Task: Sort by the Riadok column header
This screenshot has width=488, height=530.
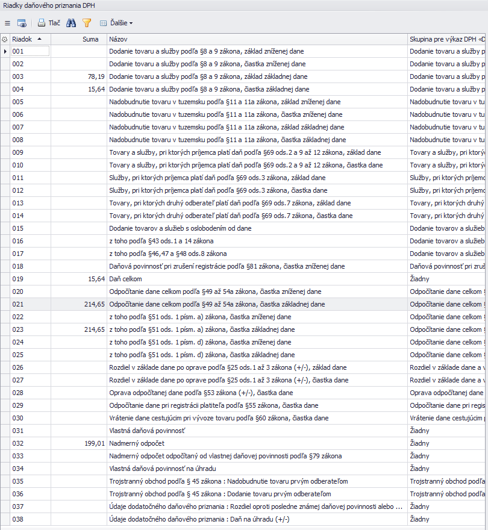Action: 23,39
